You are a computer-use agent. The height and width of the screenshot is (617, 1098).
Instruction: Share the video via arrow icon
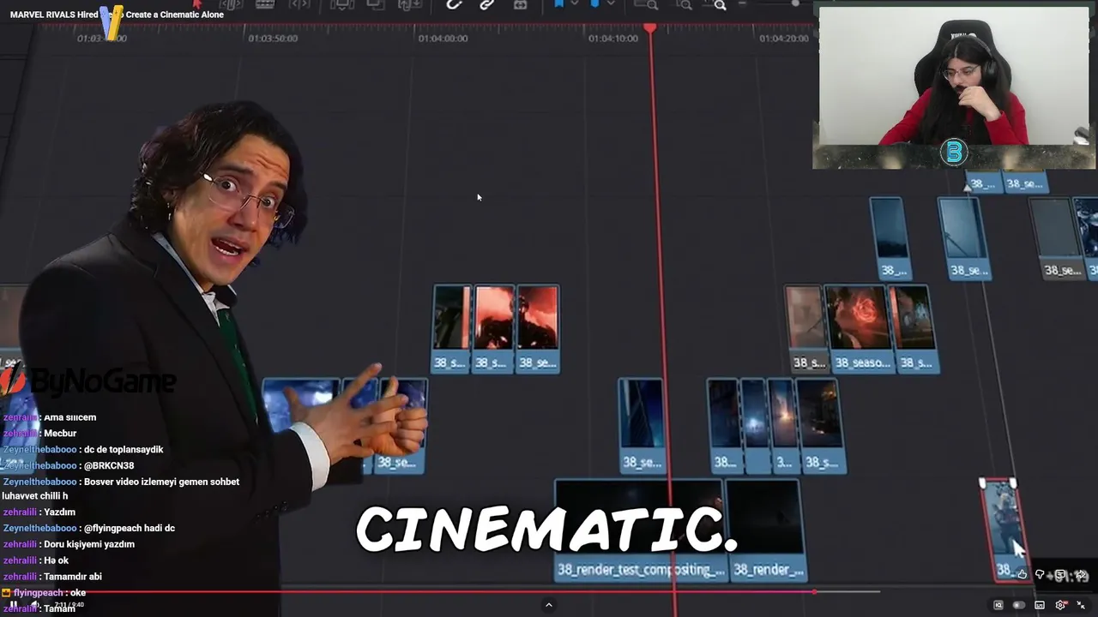point(1080,574)
